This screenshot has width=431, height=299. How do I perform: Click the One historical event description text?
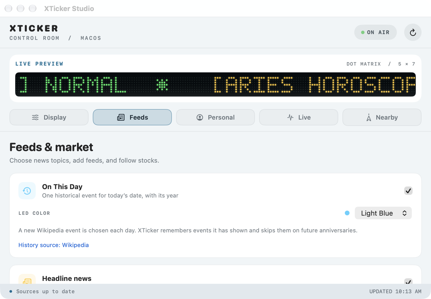[110, 196]
